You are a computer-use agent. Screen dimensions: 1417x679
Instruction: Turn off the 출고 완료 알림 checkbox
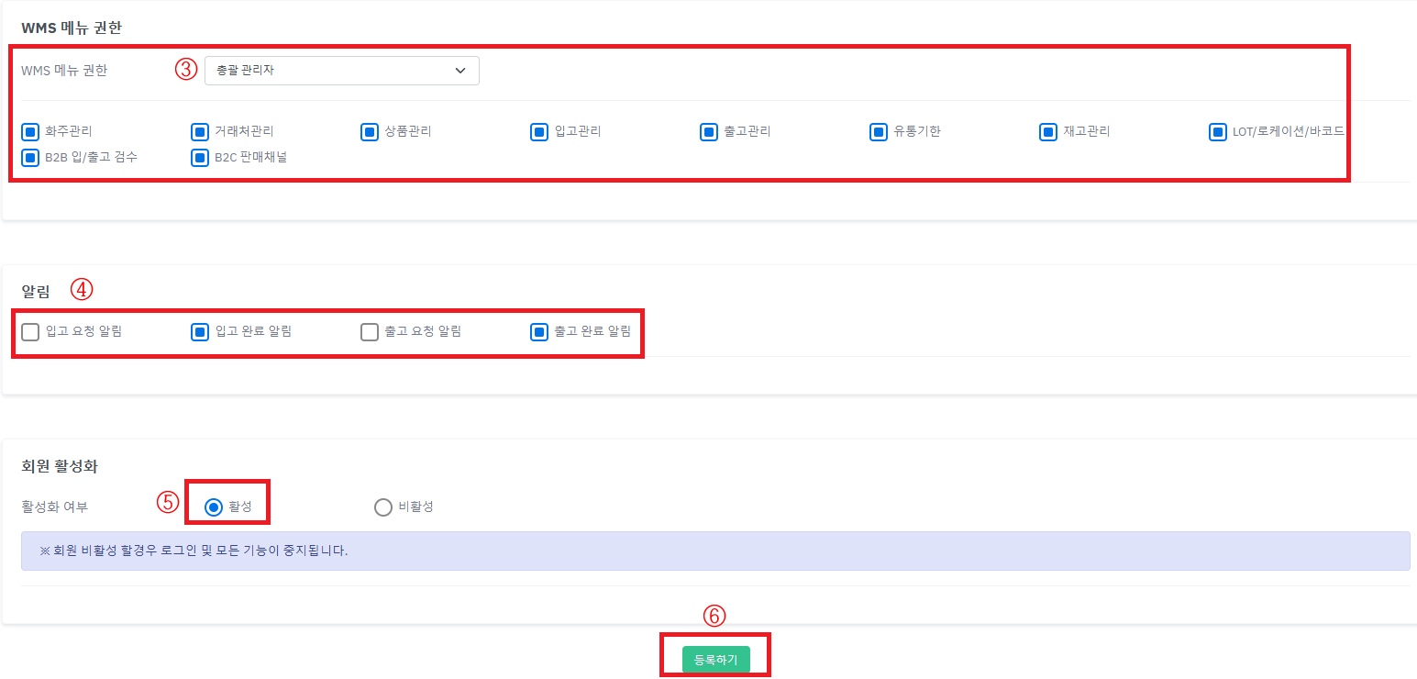539,332
